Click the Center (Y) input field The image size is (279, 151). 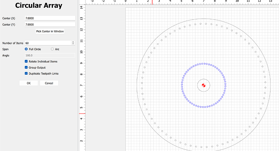click(x=50, y=25)
